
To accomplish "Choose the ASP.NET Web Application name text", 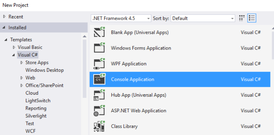I will tap(138, 111).
